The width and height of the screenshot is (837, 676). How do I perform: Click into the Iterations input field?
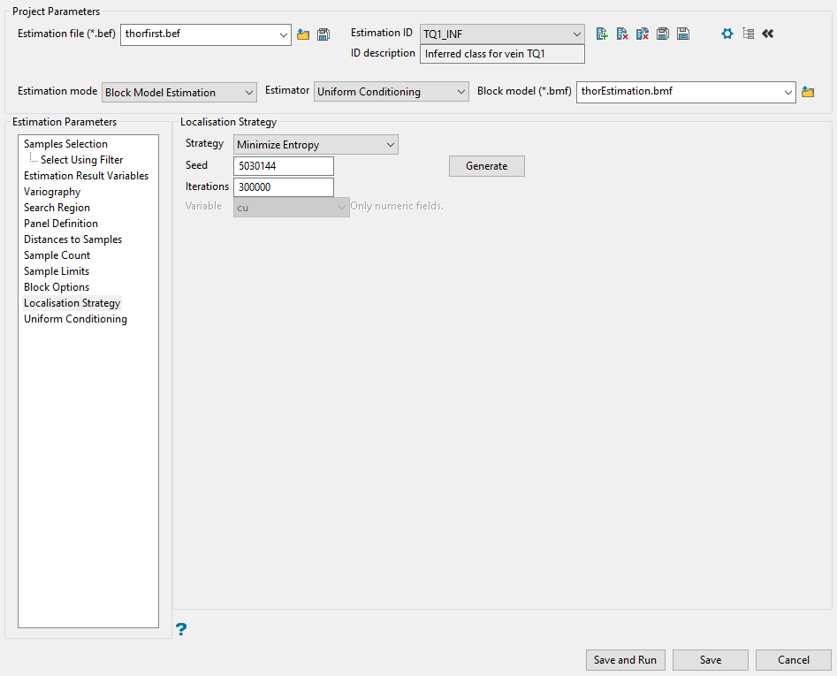tap(283, 187)
